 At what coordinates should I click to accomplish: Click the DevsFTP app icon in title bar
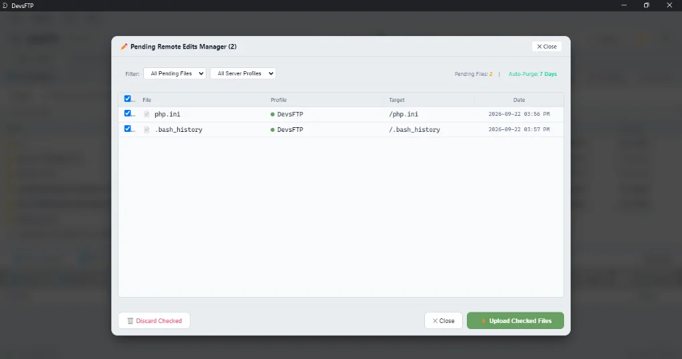[5, 5]
